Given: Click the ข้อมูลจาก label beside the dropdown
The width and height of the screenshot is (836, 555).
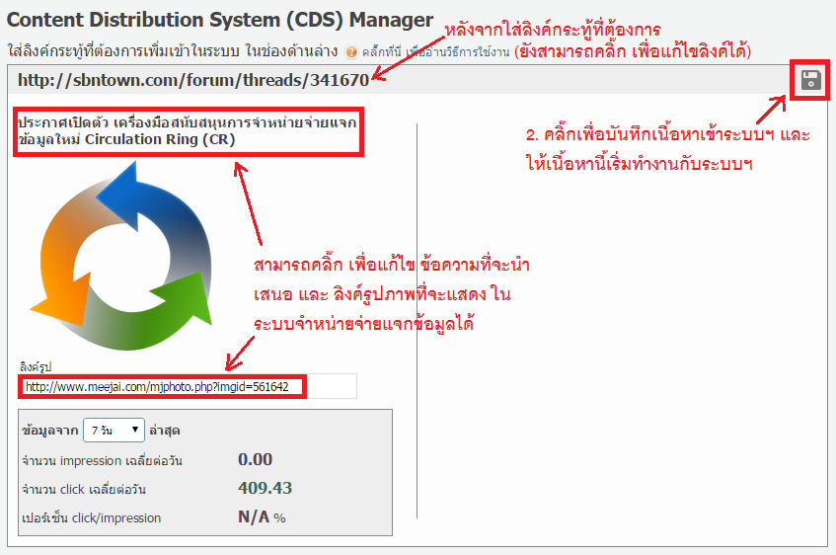Looking at the screenshot, I should point(49,432).
